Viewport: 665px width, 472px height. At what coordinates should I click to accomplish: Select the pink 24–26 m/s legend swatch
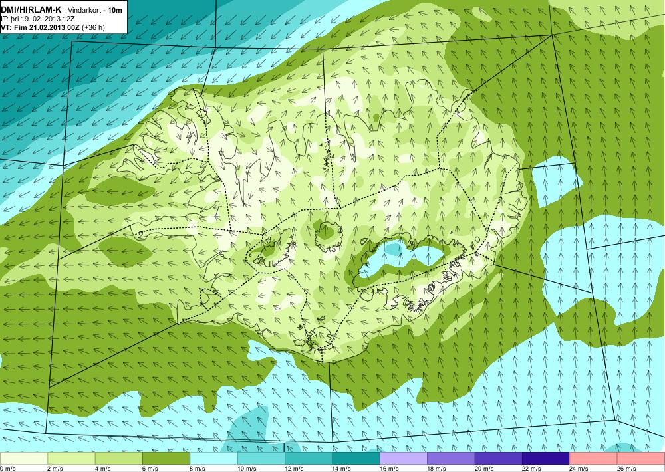tap(594, 459)
